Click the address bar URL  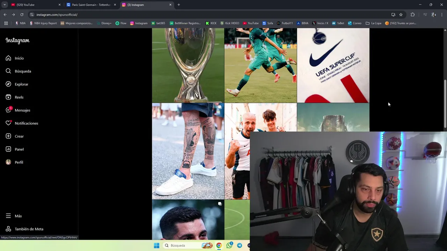[57, 15]
